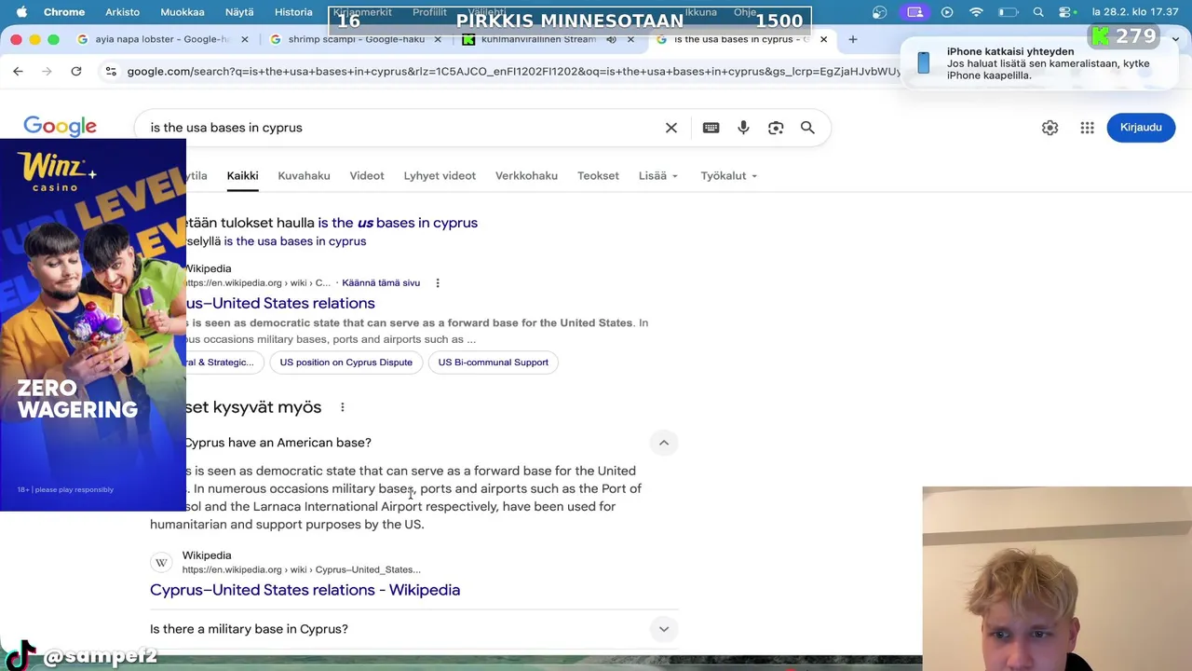
Task: Click the screen sharing status icon in menu bar
Action: [x=915, y=12]
